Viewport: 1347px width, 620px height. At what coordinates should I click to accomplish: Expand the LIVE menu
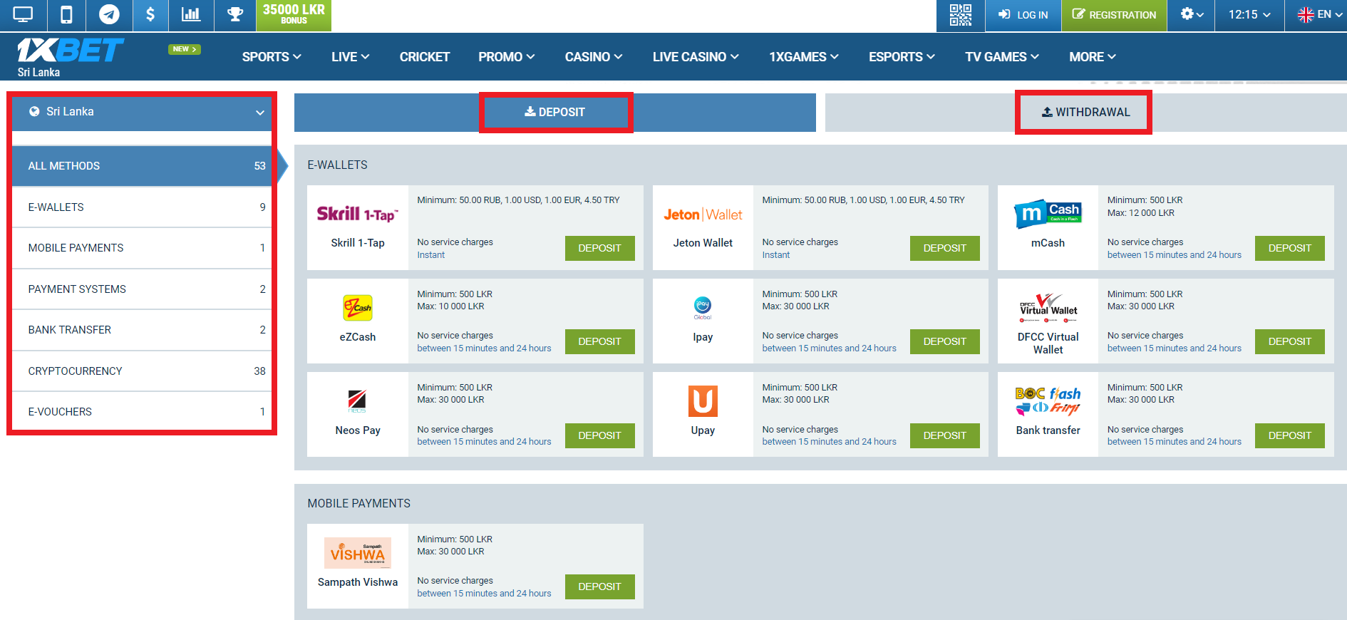coord(350,57)
